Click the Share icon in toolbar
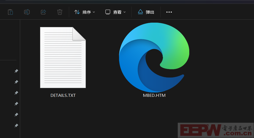Image resolution: width=254 pixels, height=138 pixels. [x=43, y=12]
